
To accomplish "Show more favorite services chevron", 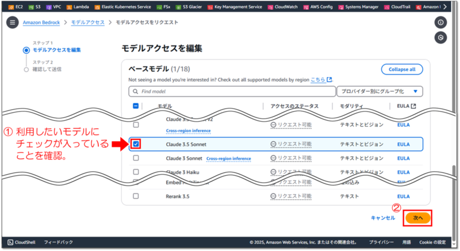I will tap(445, 6).
